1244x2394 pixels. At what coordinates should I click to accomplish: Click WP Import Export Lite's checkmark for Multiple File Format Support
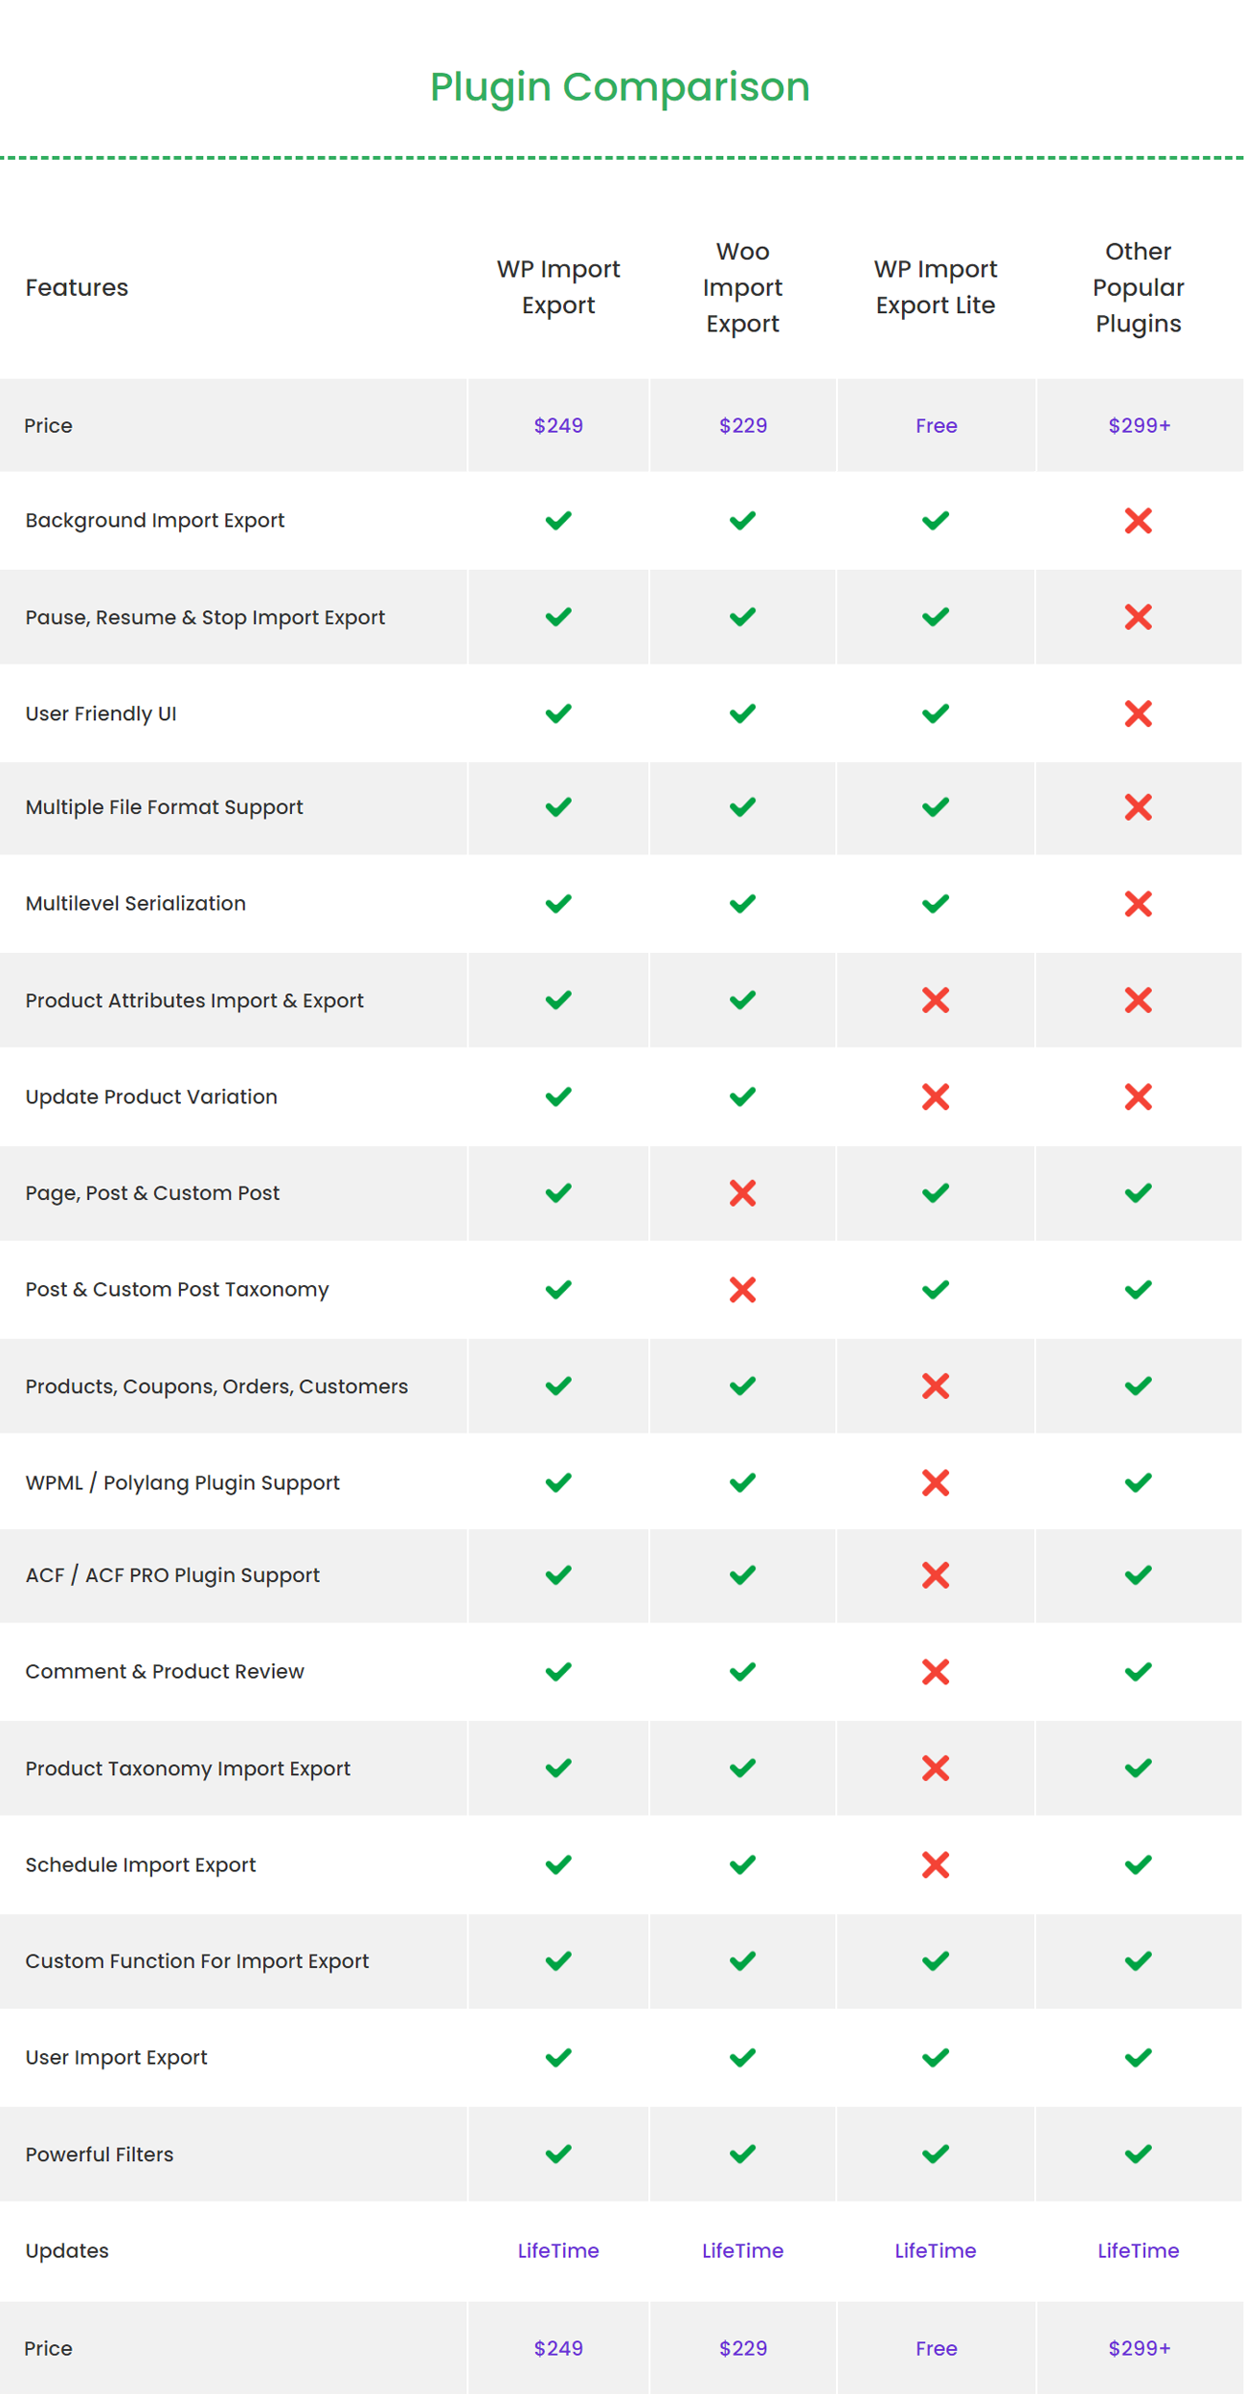click(x=936, y=807)
